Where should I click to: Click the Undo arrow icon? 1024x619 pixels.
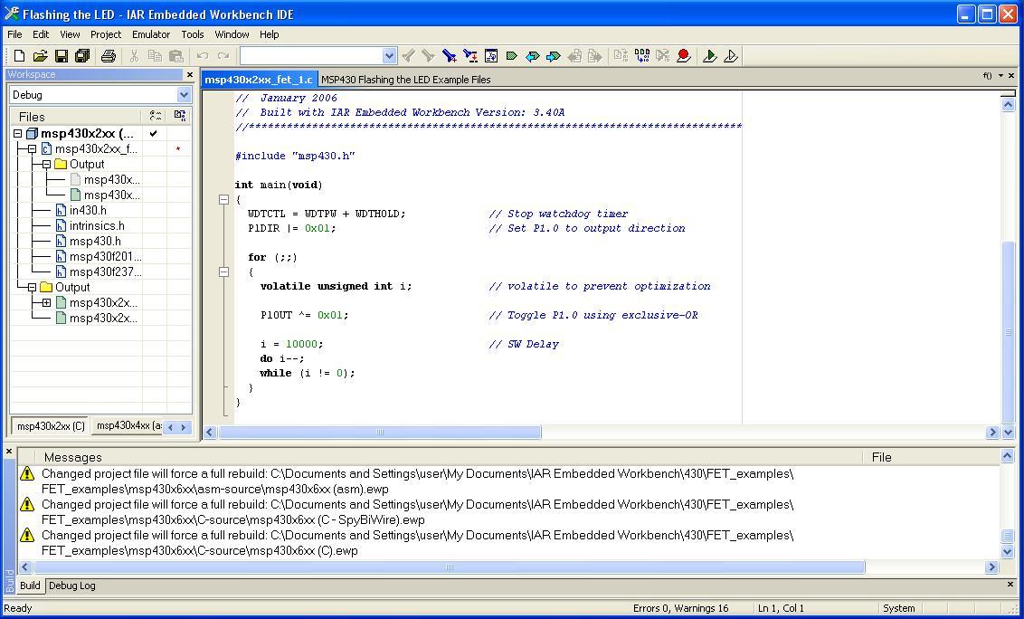203,56
